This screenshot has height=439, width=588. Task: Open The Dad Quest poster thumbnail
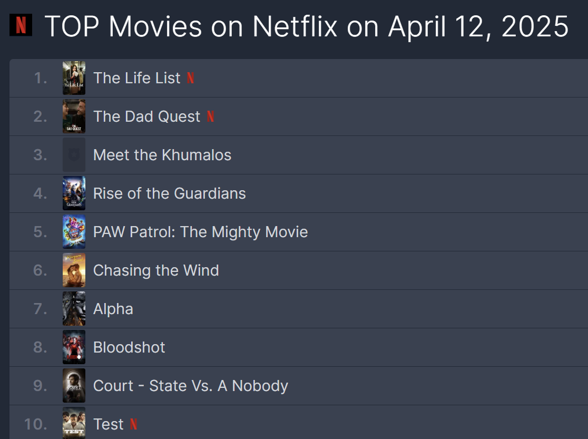click(x=74, y=116)
